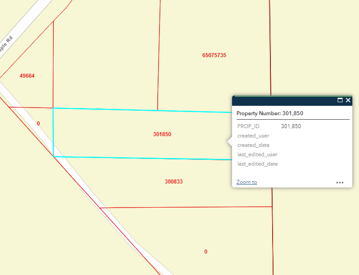359x275 pixels.
Task: Open the popup's three-dot more options menu
Action: (340, 182)
